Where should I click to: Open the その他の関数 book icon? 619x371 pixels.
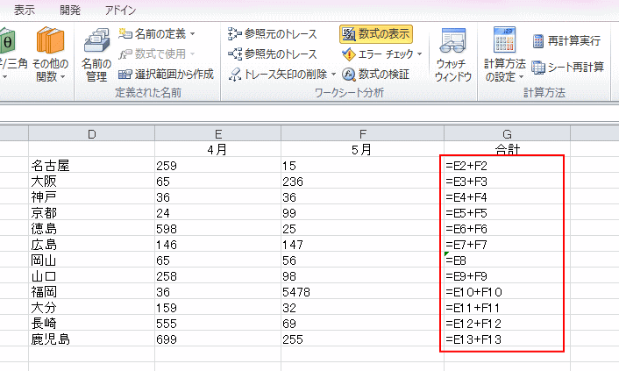[x=50, y=40]
